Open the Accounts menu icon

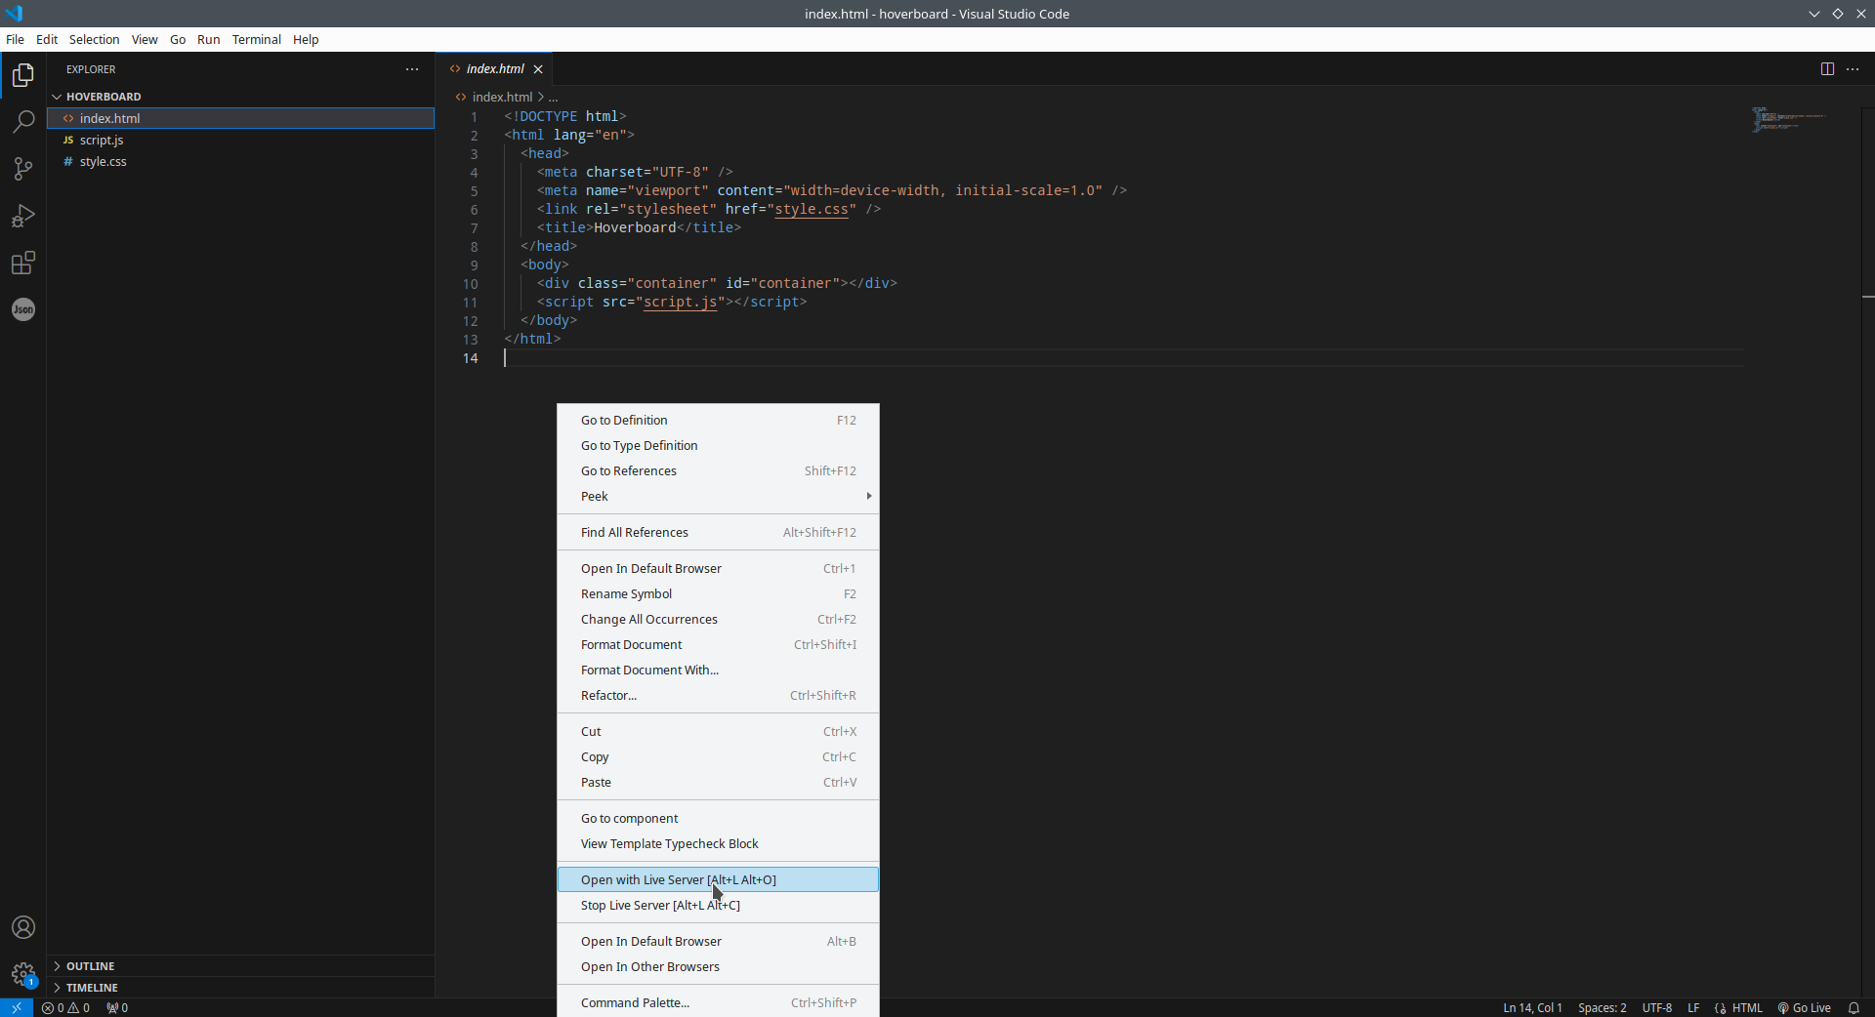point(23,927)
